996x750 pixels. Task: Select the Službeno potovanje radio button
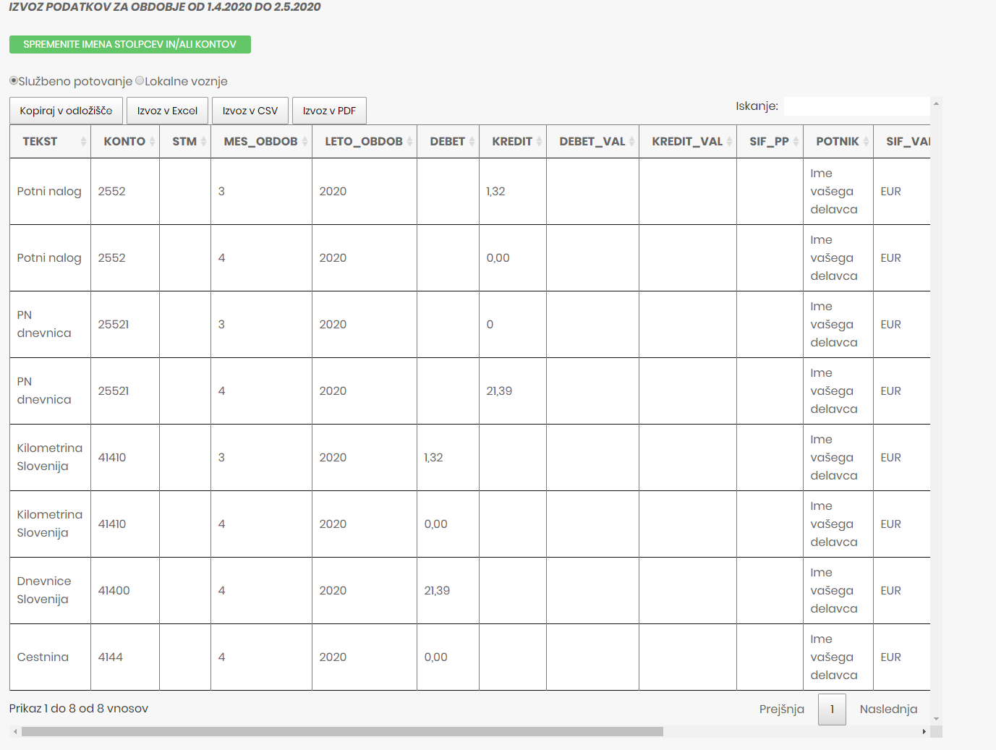tap(14, 81)
